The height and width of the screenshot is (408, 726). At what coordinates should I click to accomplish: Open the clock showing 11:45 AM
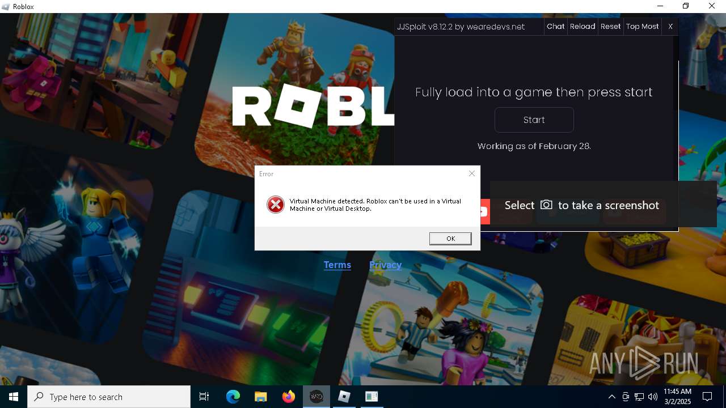(x=677, y=397)
